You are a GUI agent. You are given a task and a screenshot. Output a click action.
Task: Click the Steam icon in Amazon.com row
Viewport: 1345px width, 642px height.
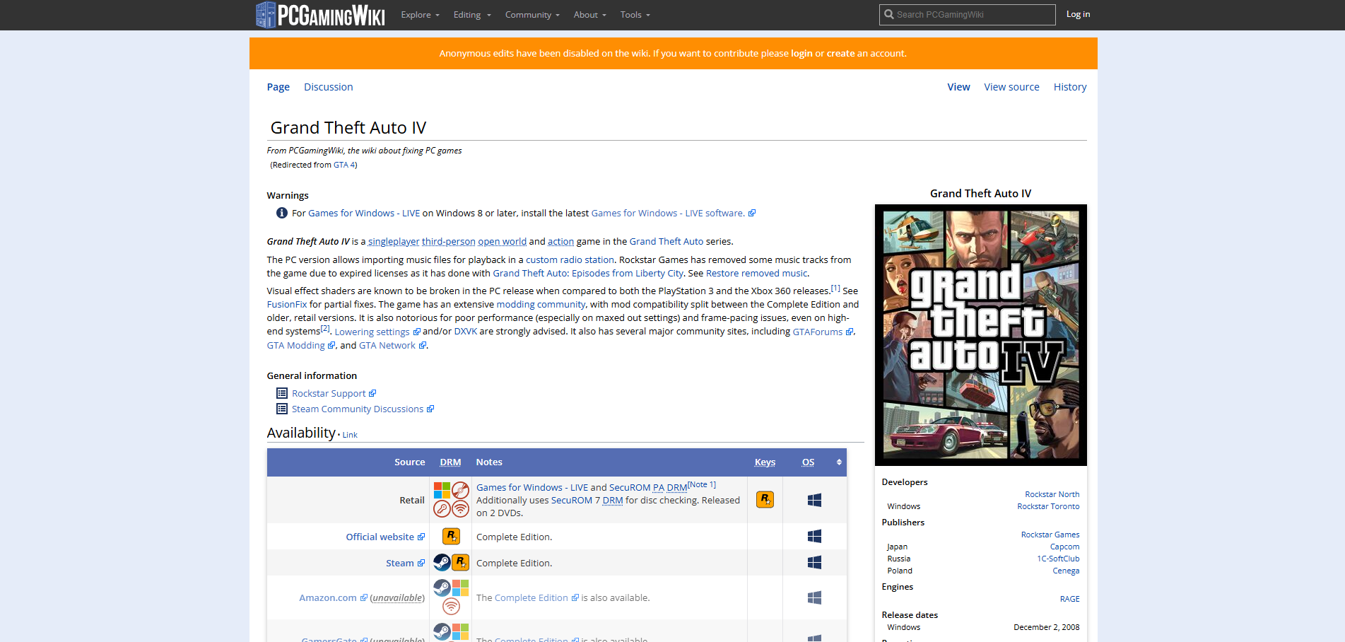point(442,588)
